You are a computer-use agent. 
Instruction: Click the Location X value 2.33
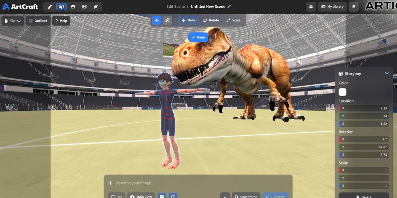point(364,108)
